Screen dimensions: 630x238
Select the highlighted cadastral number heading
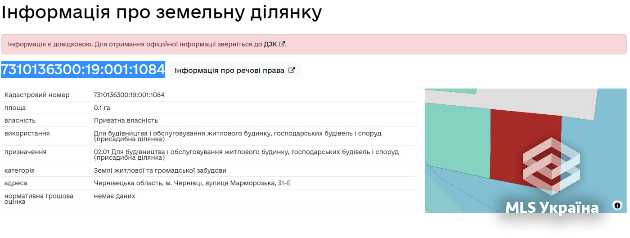coord(83,69)
